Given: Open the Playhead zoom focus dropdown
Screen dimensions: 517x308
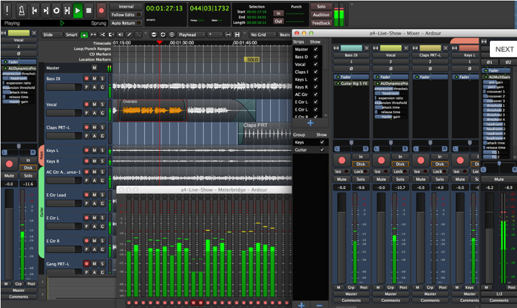Looking at the screenshot, I should [191, 35].
